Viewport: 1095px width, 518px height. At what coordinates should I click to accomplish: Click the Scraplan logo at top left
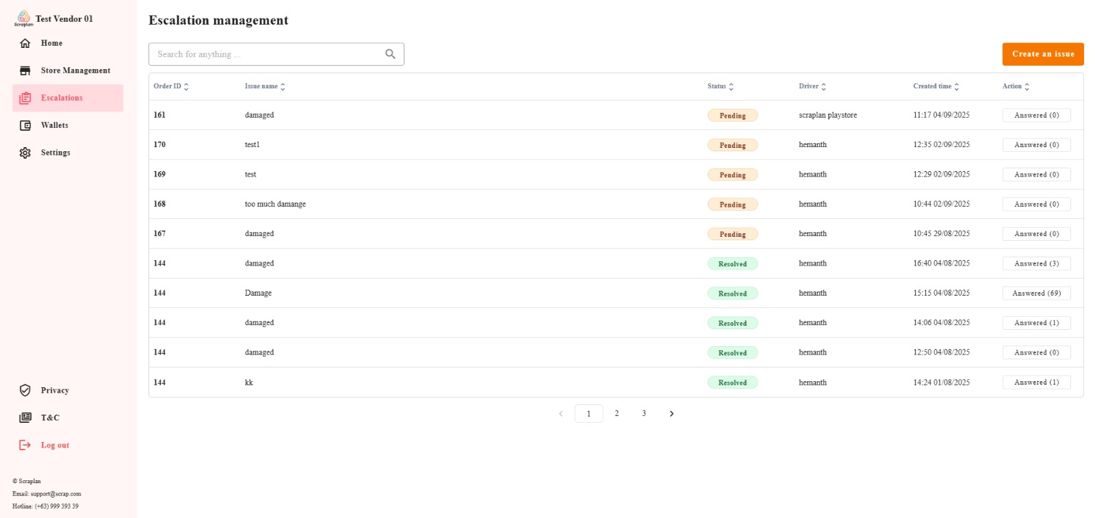tap(24, 18)
